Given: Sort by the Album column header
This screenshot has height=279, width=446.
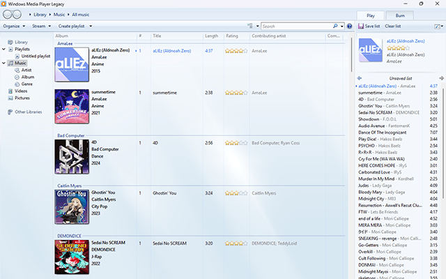Looking at the screenshot, I should [x=61, y=36].
